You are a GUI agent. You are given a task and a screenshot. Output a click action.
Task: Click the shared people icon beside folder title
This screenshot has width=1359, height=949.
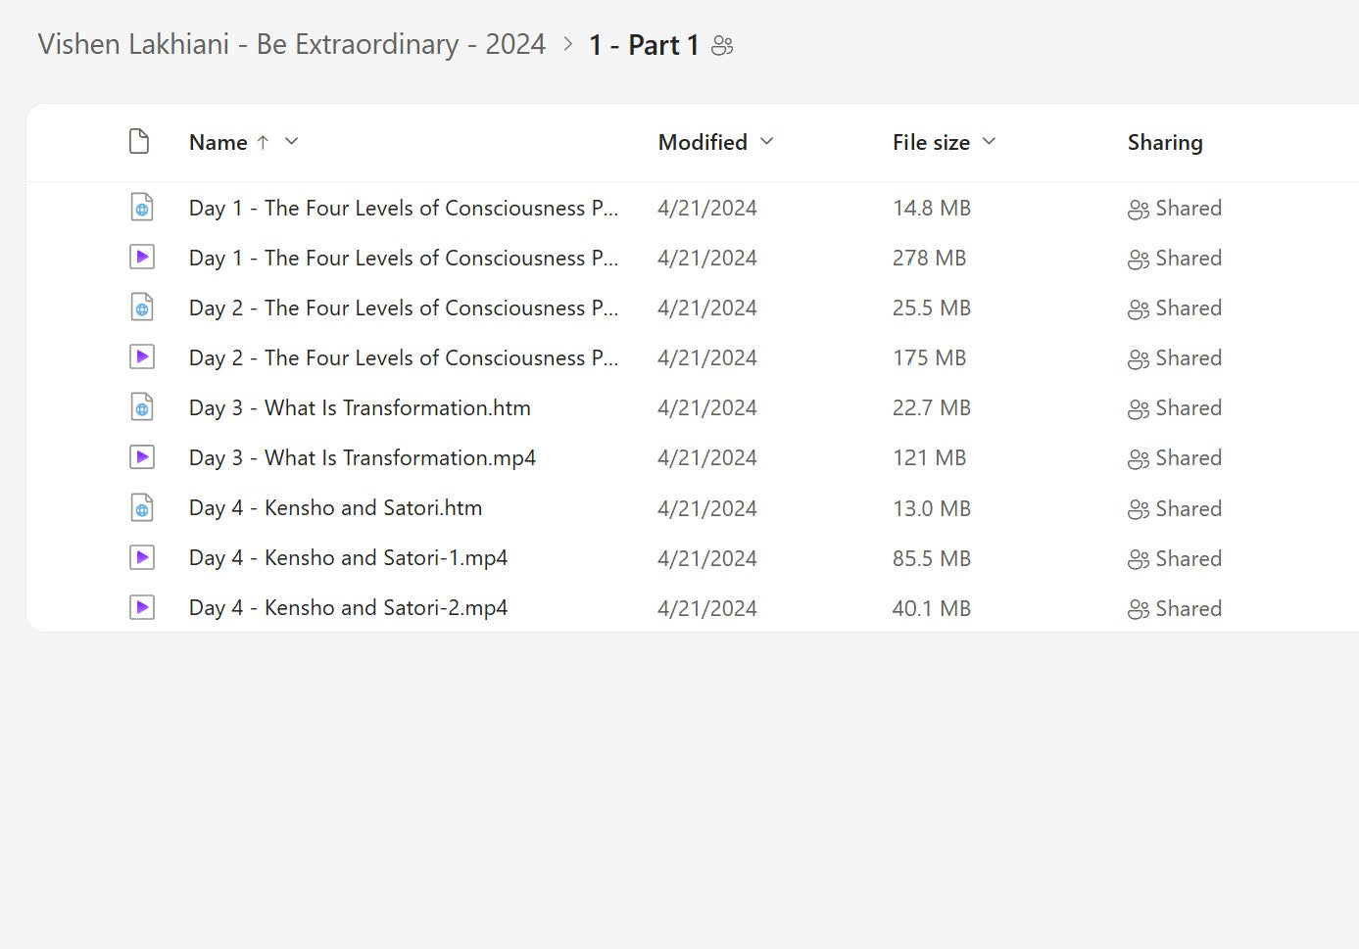722,46
